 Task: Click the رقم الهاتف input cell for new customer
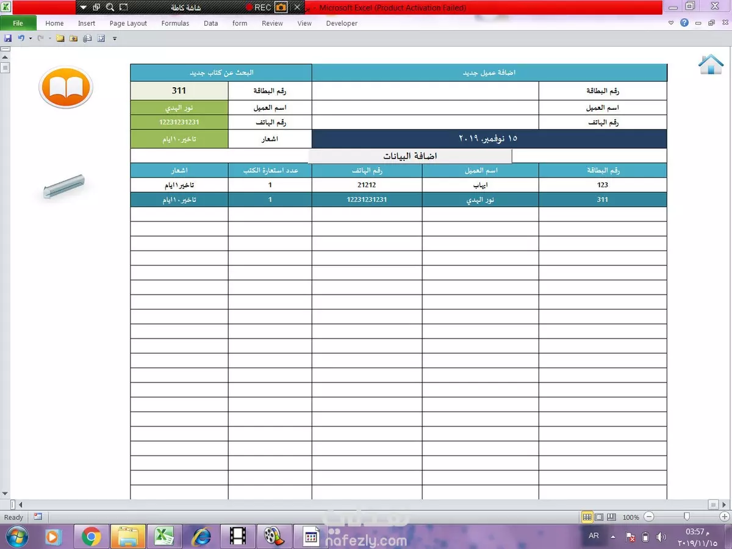[x=425, y=122]
